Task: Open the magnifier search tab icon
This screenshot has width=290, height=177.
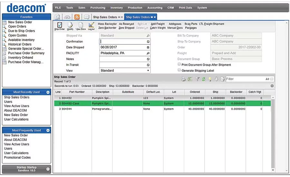Action: pos(58,17)
